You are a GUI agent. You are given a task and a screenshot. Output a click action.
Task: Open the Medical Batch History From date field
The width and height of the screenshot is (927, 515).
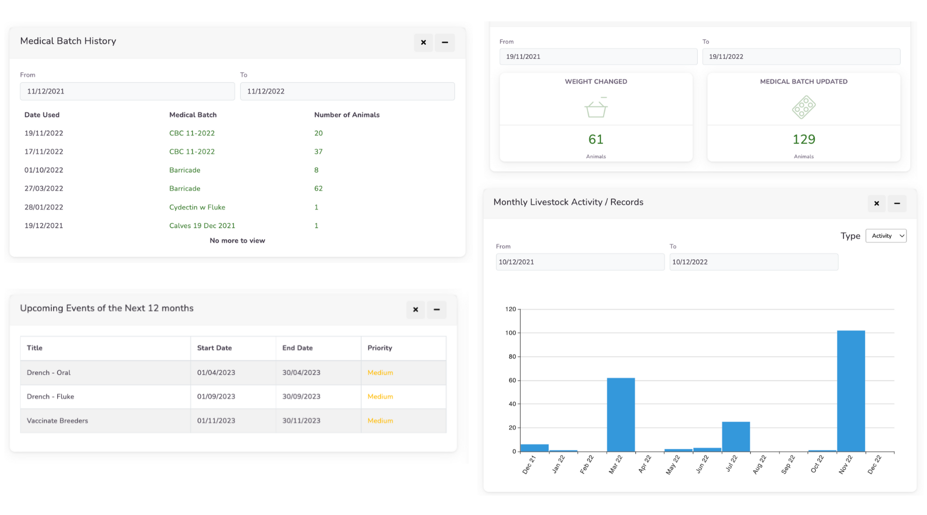[x=127, y=91]
